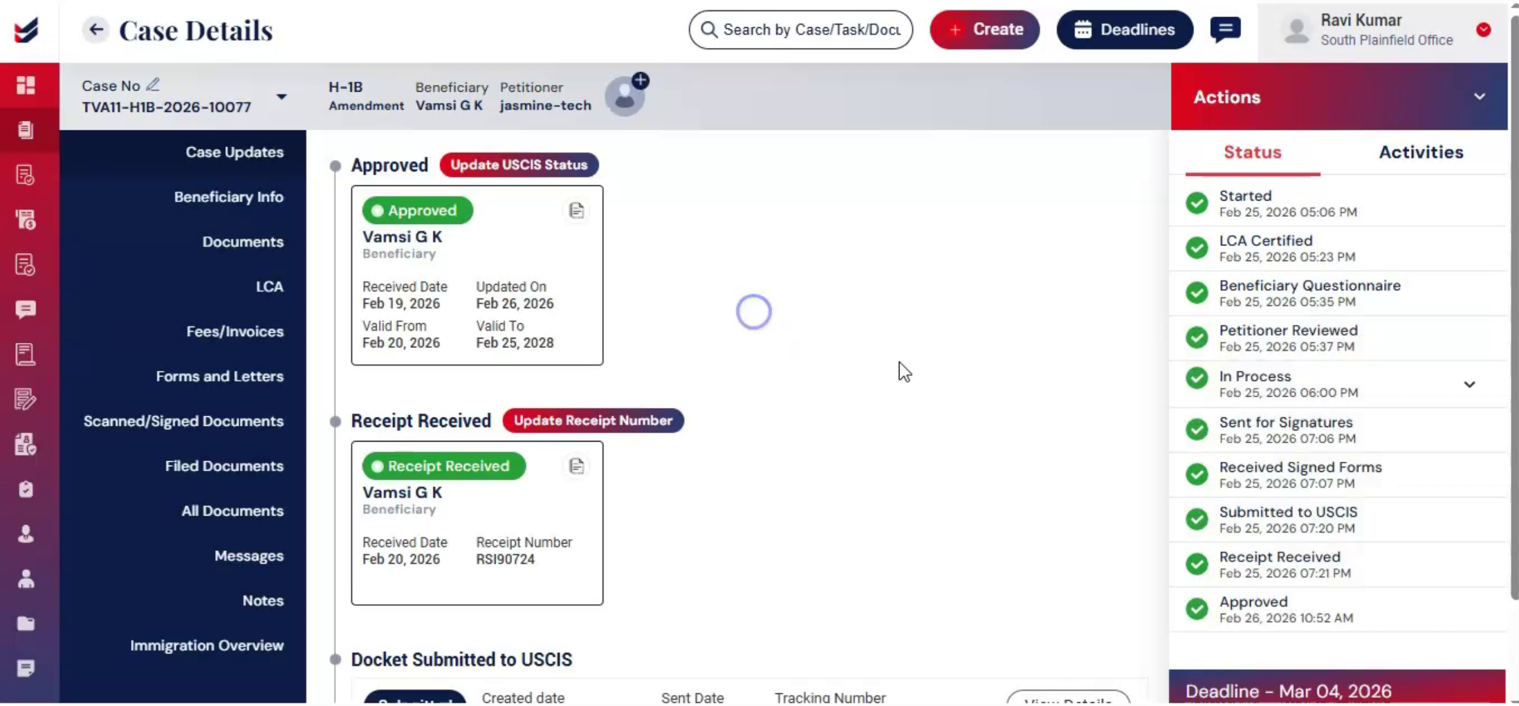Click receipt number RSI90724
The image size is (1519, 706).
505,559
